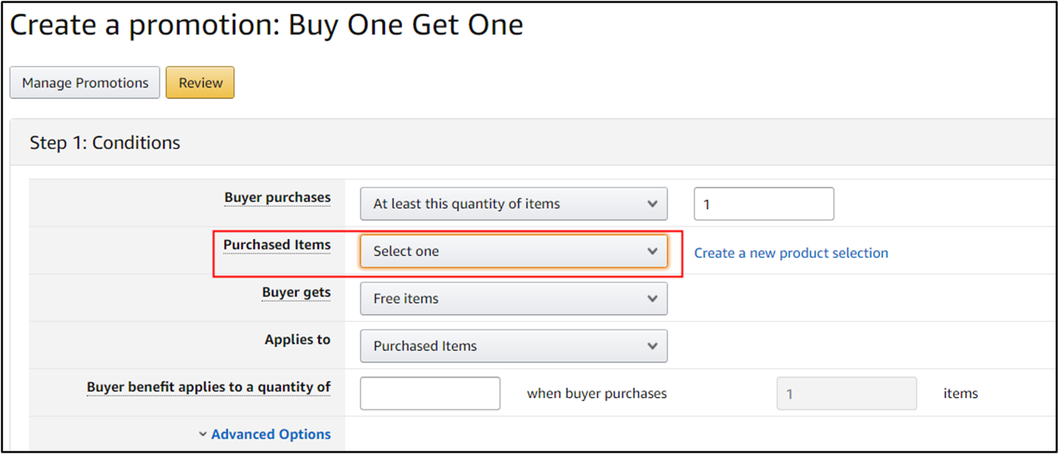Click the yellow Review button
This screenshot has height=454, width=1058.
(x=200, y=83)
